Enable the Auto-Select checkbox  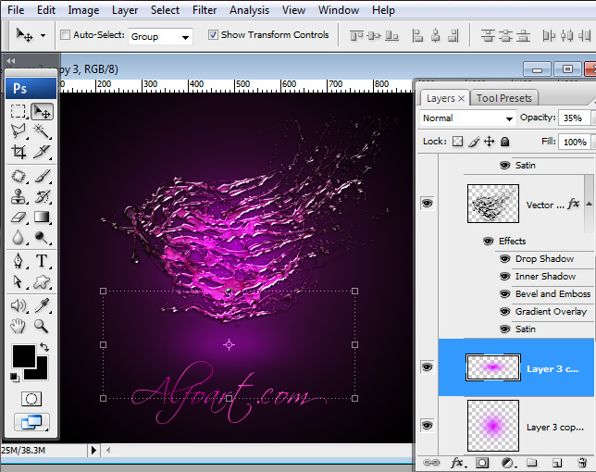click(65, 35)
